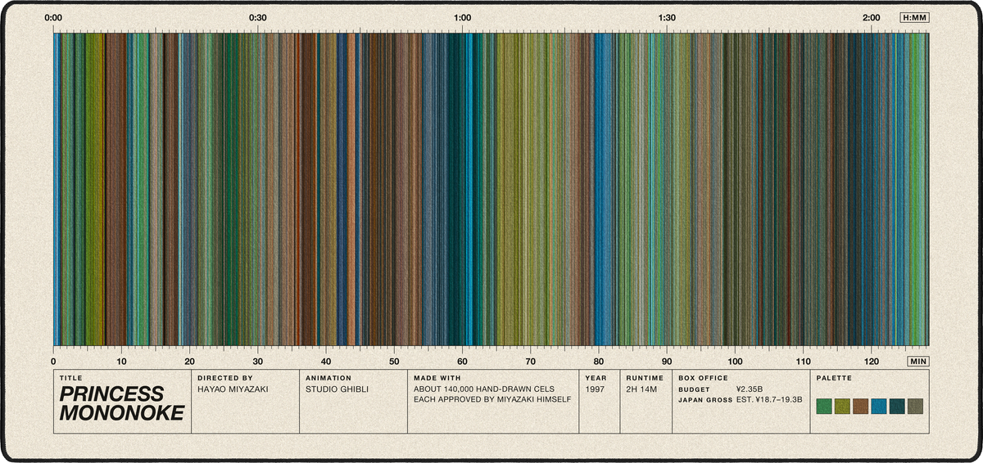The width and height of the screenshot is (983, 463).
Task: Click the PALETTE heading
Action: click(834, 379)
